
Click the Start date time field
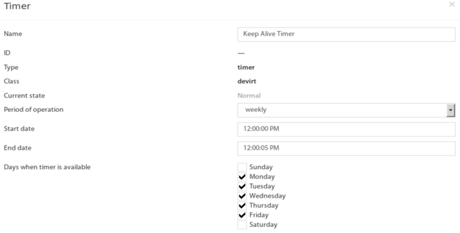click(x=346, y=129)
